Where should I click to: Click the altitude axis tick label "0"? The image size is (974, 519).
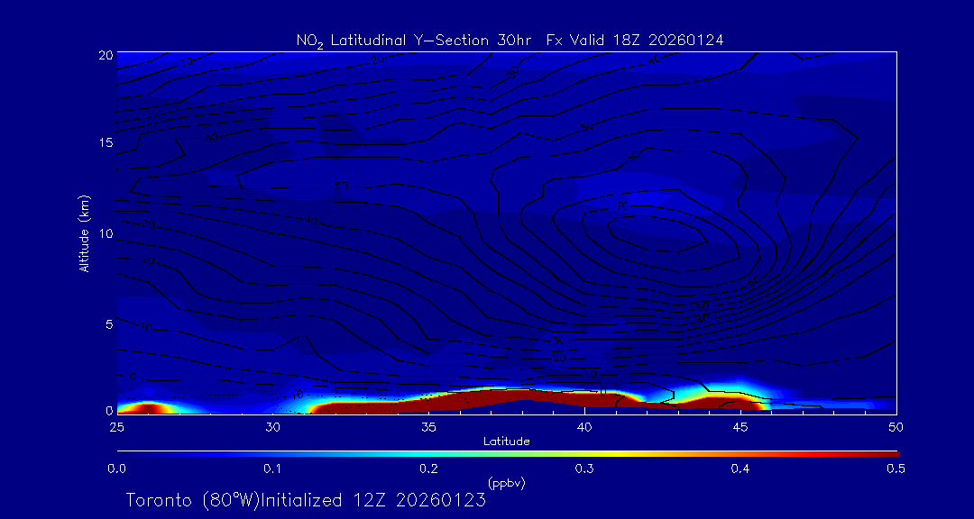pos(109,410)
